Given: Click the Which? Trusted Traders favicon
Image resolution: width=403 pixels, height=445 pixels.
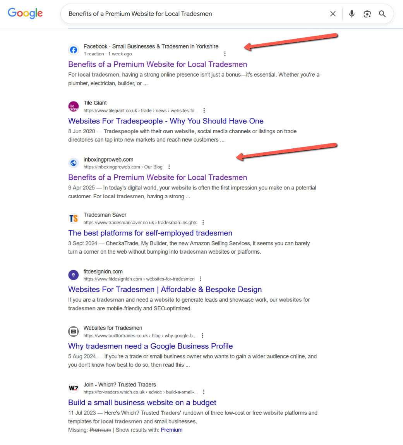Looking at the screenshot, I should click(x=74, y=388).
